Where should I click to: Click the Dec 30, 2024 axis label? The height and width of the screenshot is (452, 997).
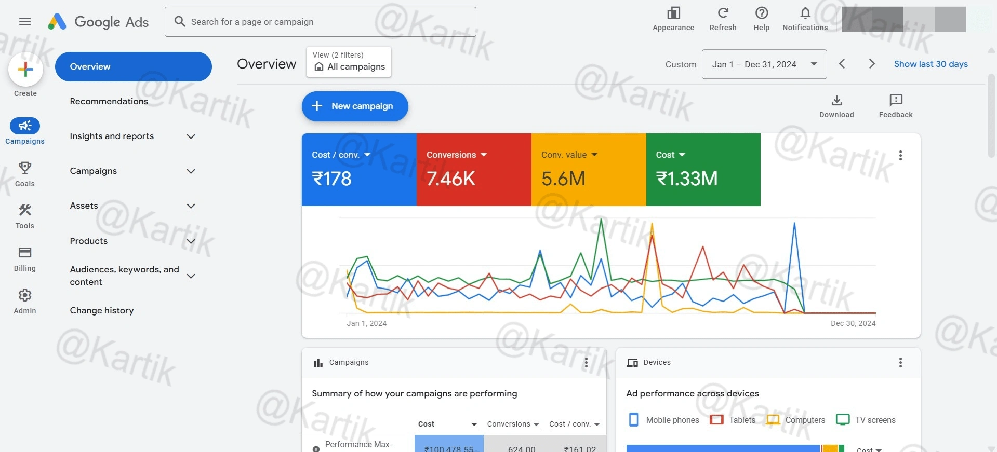pos(853,323)
